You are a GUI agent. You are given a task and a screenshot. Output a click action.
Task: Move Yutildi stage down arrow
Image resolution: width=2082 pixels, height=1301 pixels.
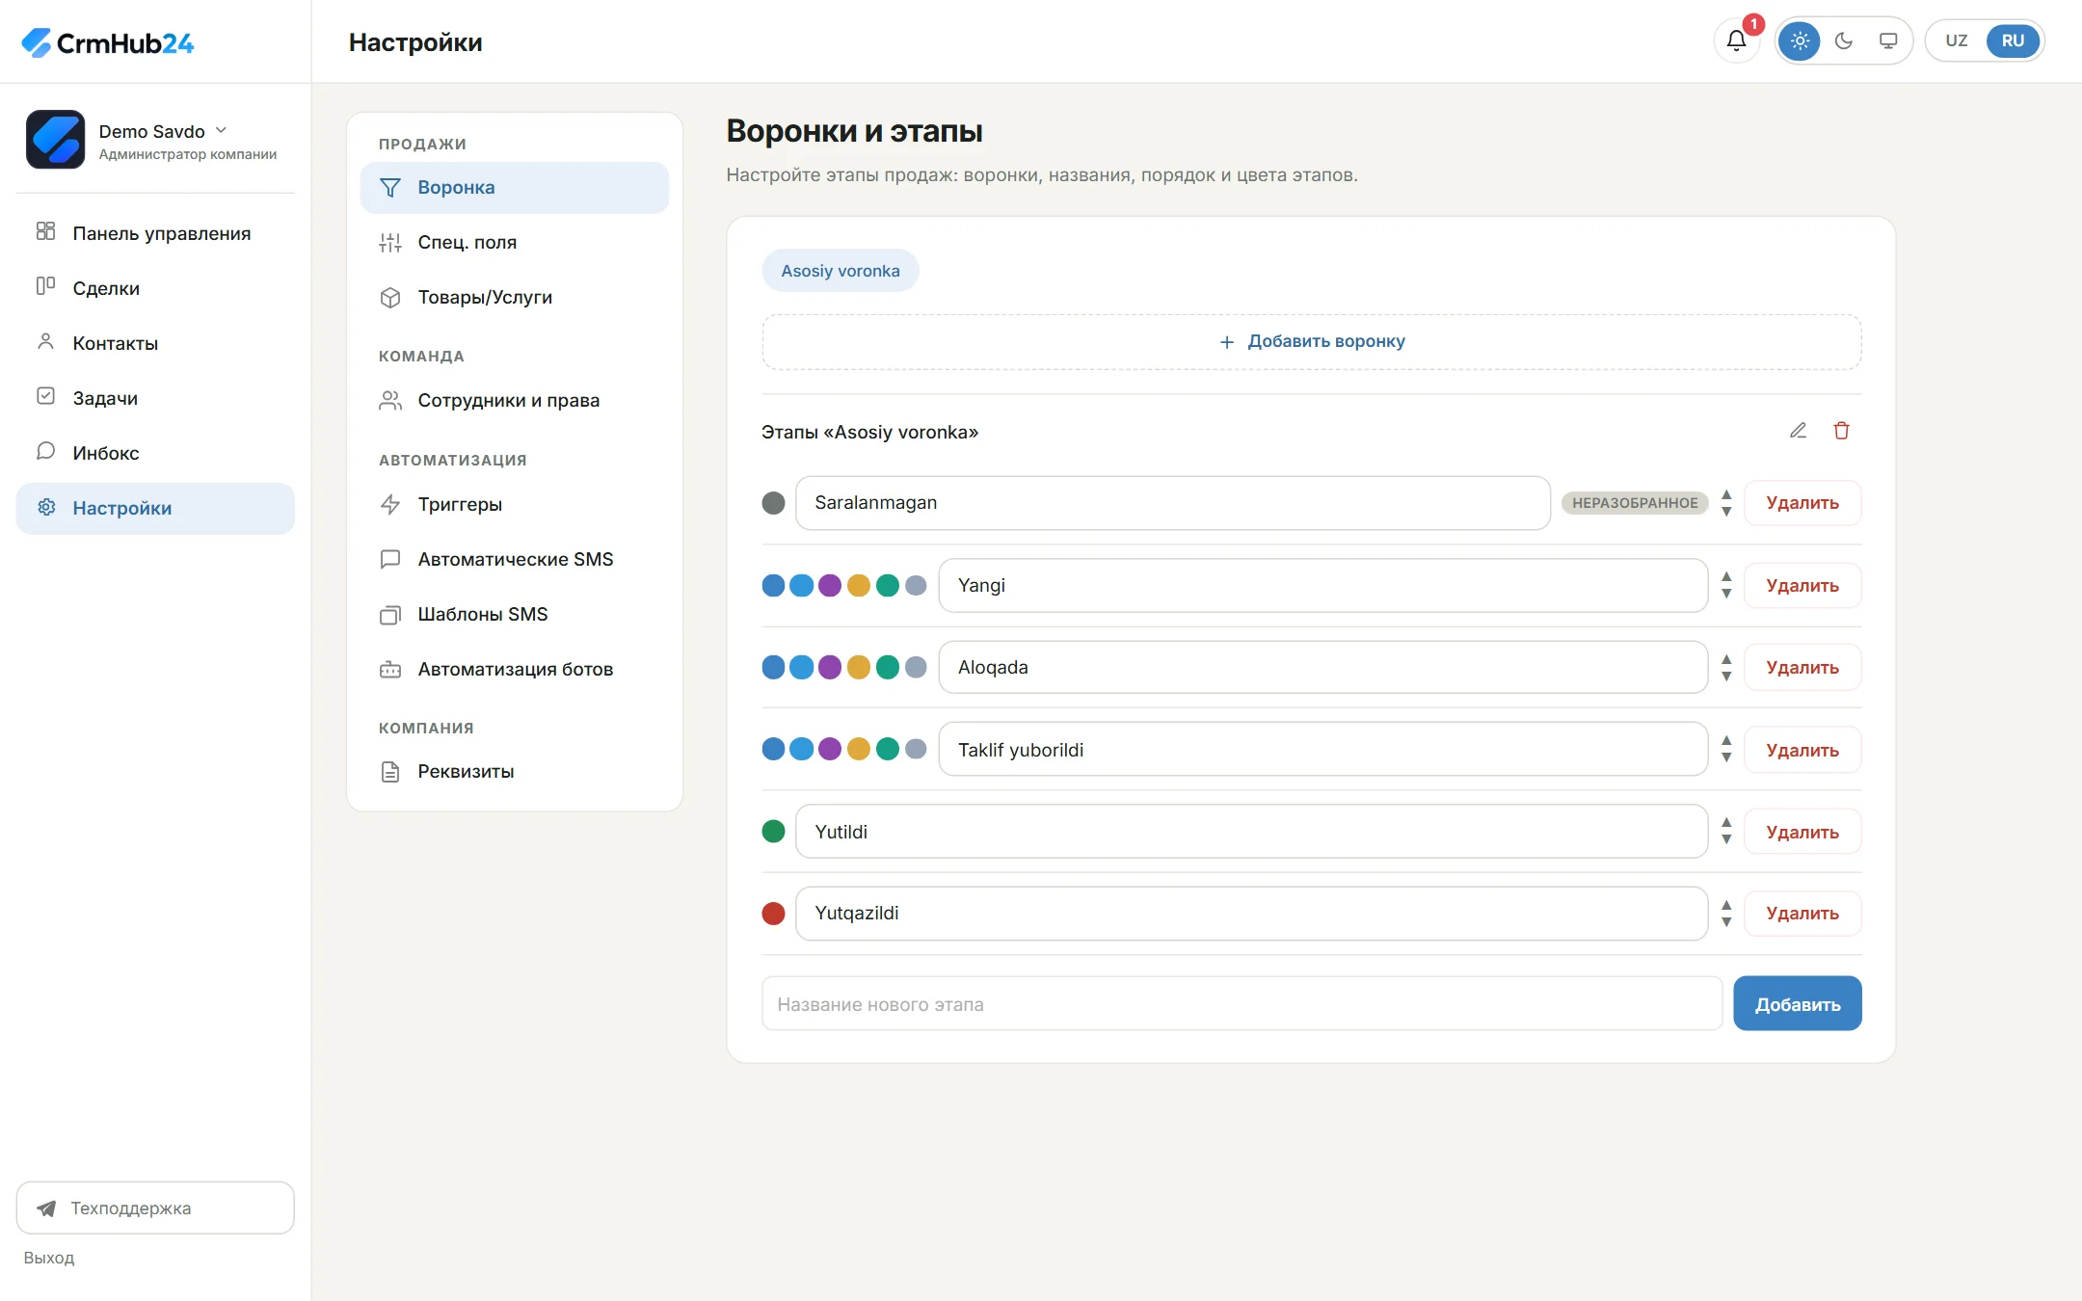pyautogui.click(x=1726, y=839)
